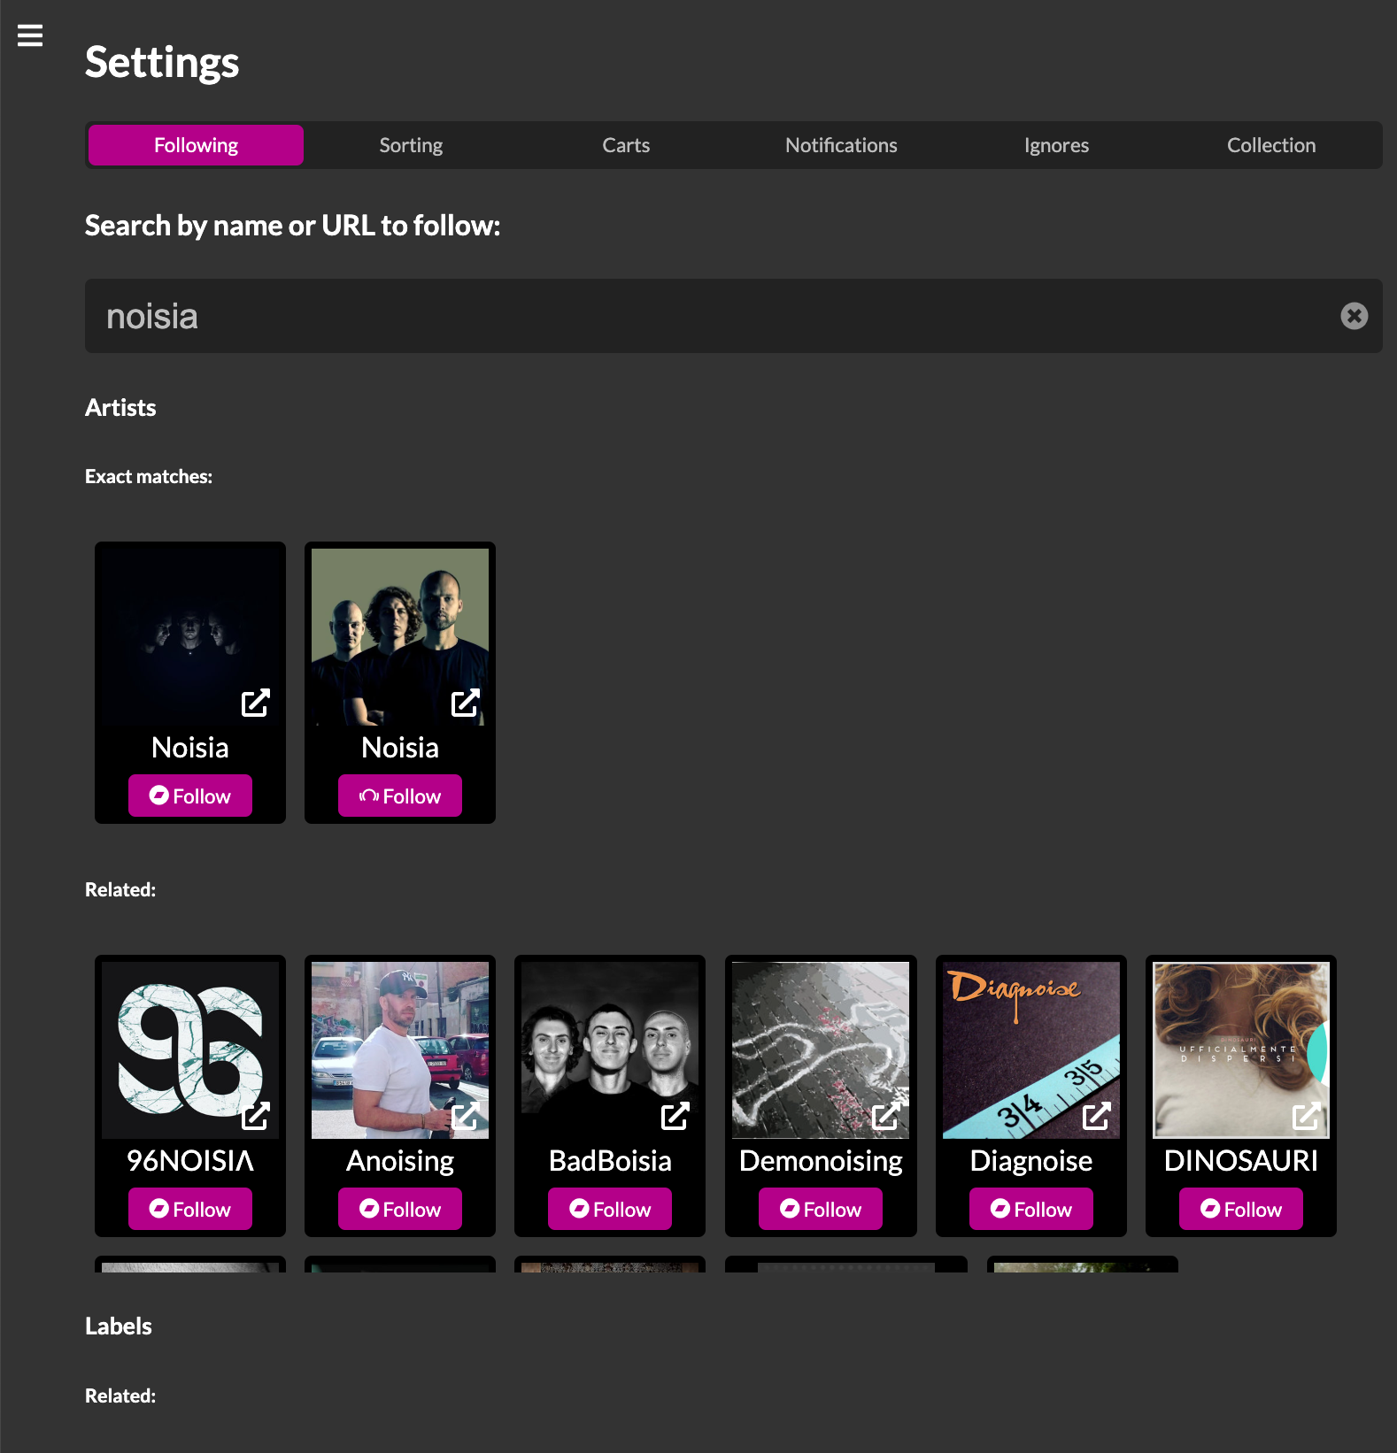Follow BadBoisia
Image resolution: width=1397 pixels, height=1453 pixels.
point(610,1209)
